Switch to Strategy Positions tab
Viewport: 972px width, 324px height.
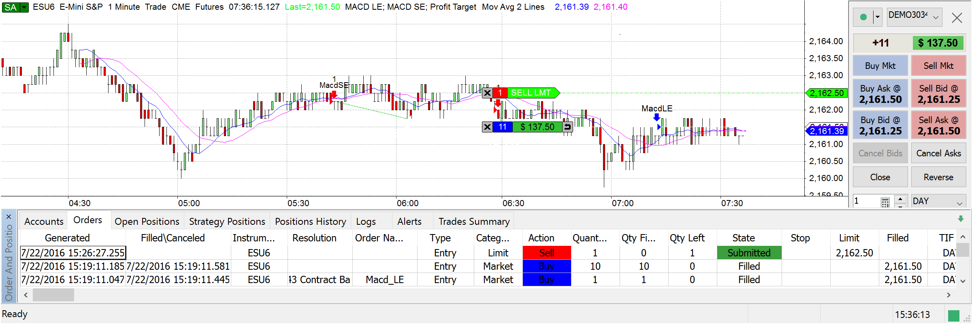click(227, 222)
